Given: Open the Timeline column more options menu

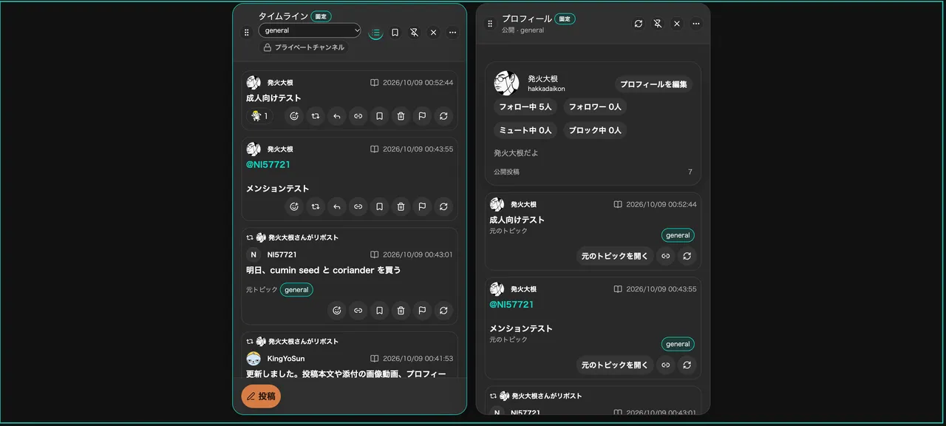Looking at the screenshot, I should pos(453,33).
